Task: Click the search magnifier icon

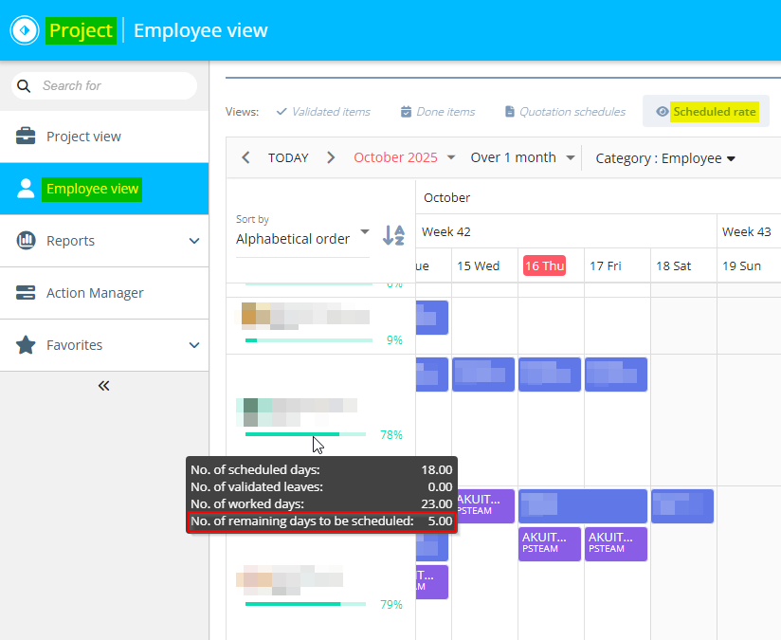Action: (25, 85)
